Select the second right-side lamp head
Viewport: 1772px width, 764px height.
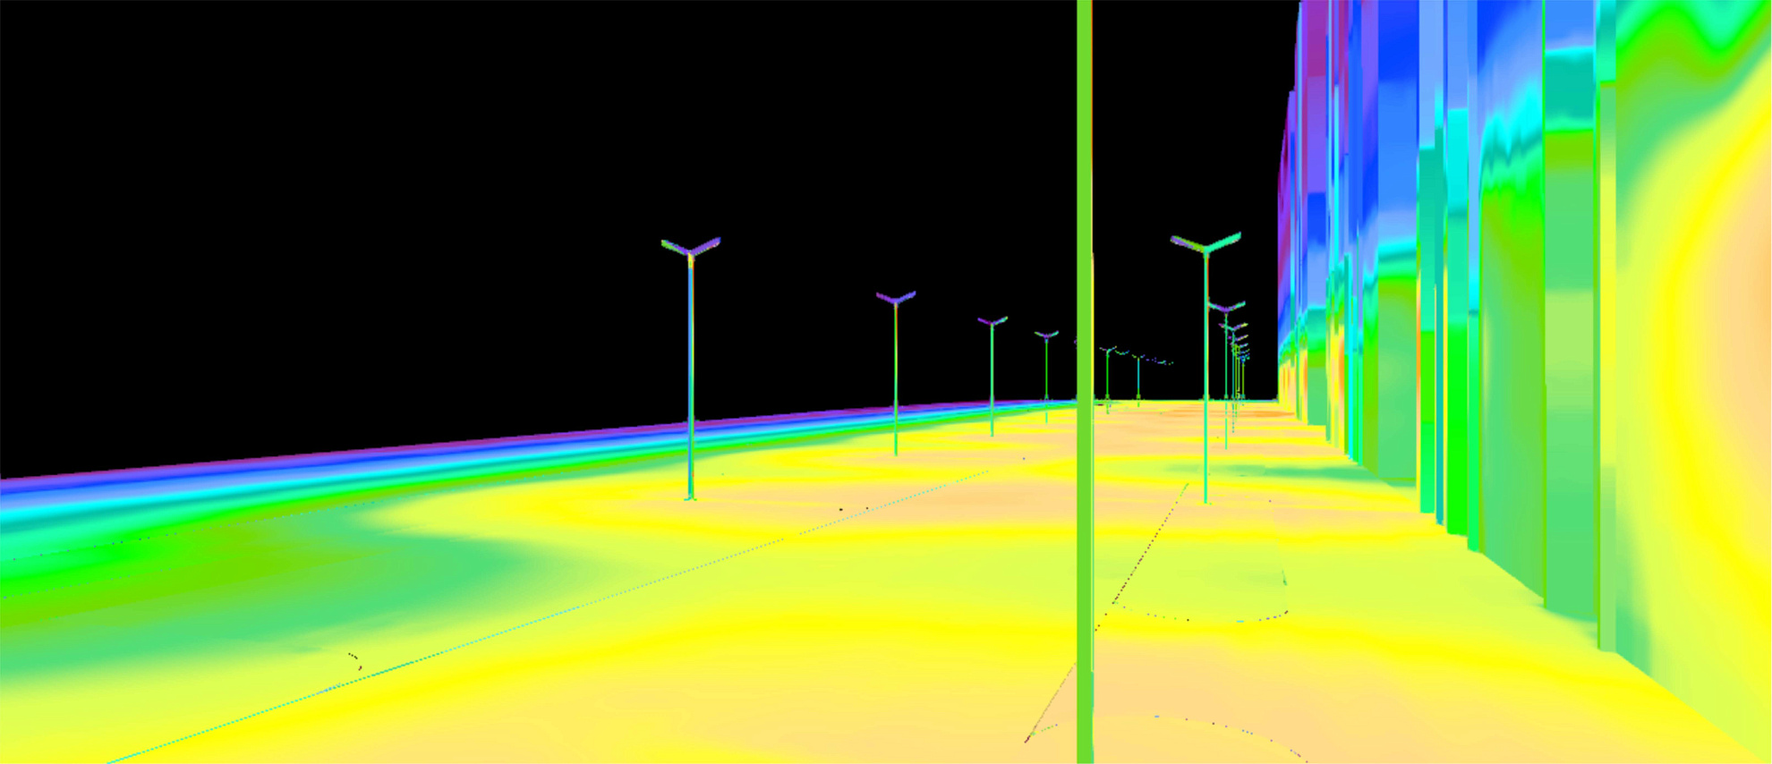(1226, 308)
